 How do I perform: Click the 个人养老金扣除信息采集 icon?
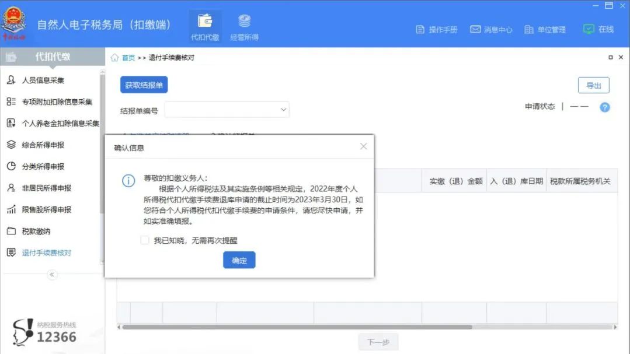(11, 123)
